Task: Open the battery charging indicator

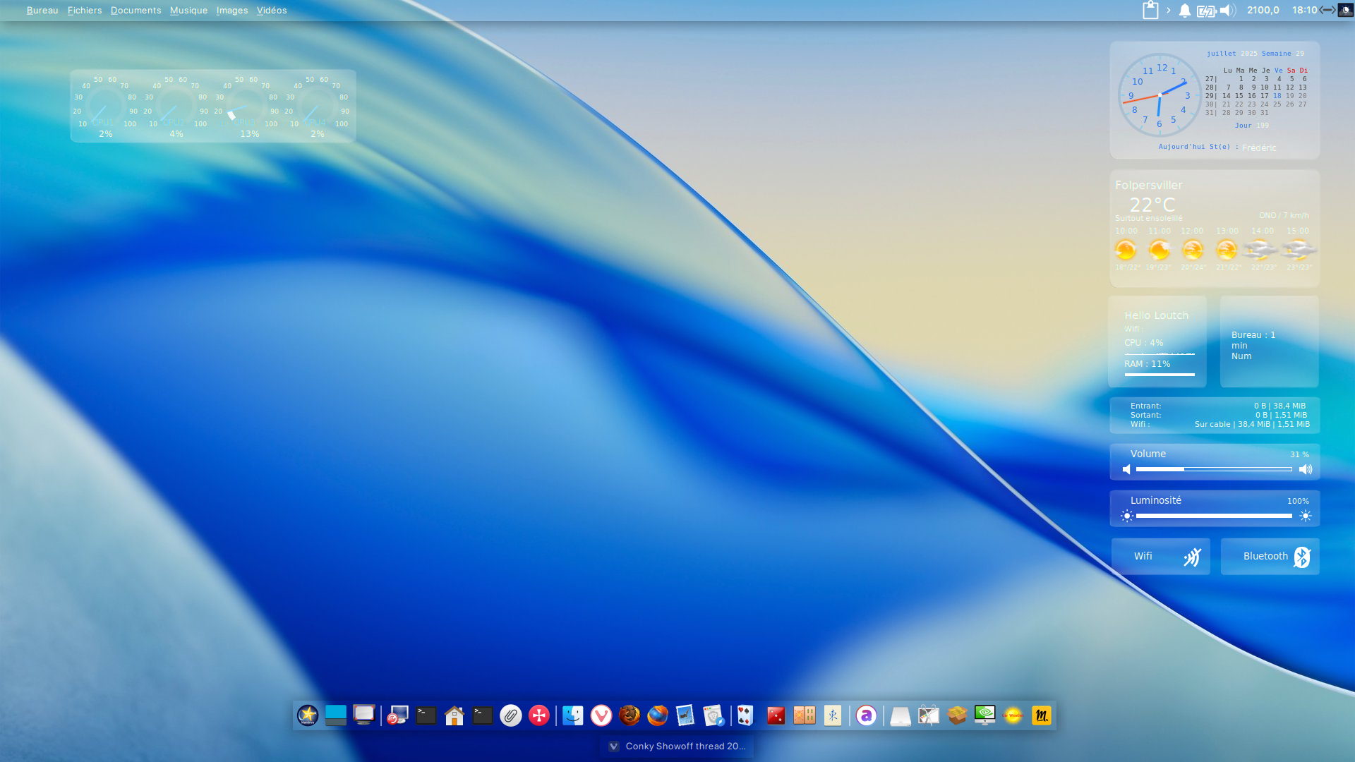Action: tap(1206, 11)
